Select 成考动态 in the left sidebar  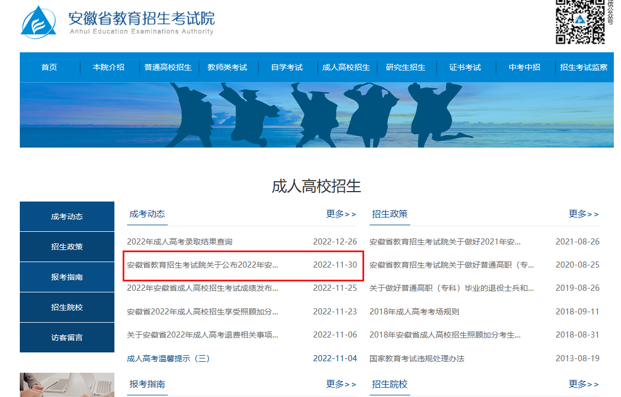(x=67, y=216)
